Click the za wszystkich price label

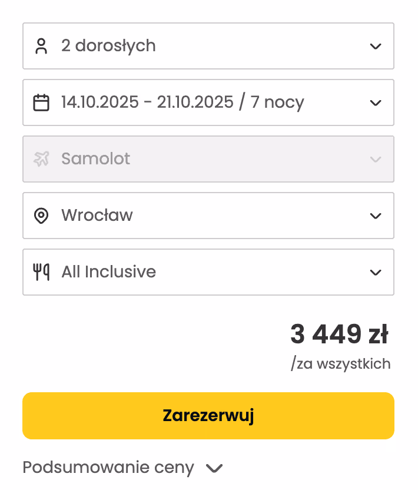(x=340, y=363)
